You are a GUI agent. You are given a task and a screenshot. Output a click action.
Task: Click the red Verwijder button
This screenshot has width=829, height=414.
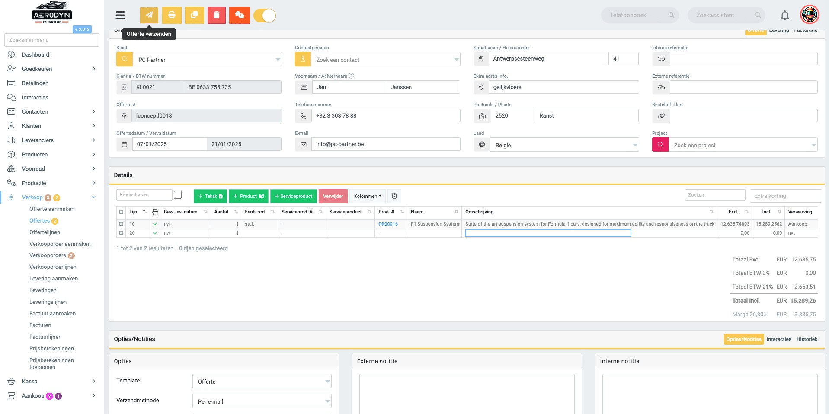click(333, 196)
